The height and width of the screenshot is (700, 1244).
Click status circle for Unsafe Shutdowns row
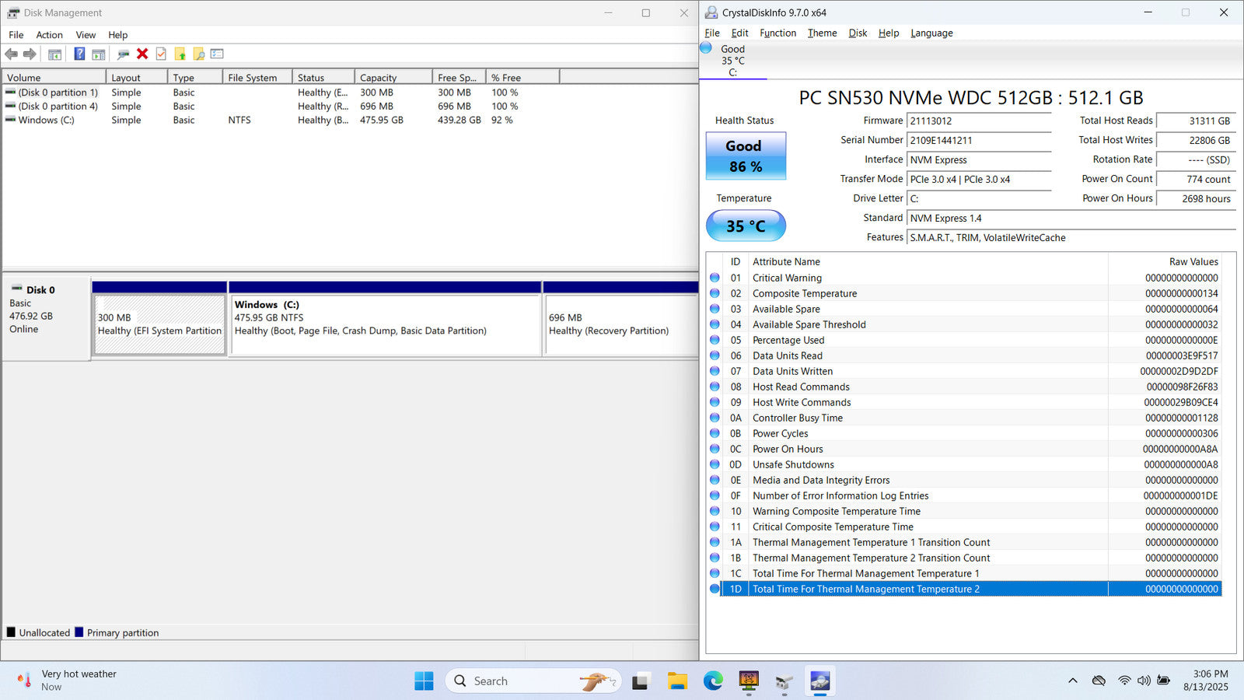(715, 464)
